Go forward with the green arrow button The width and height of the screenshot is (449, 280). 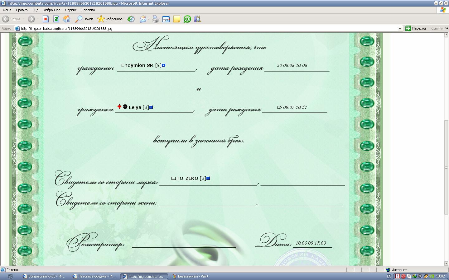pyautogui.click(x=31, y=19)
